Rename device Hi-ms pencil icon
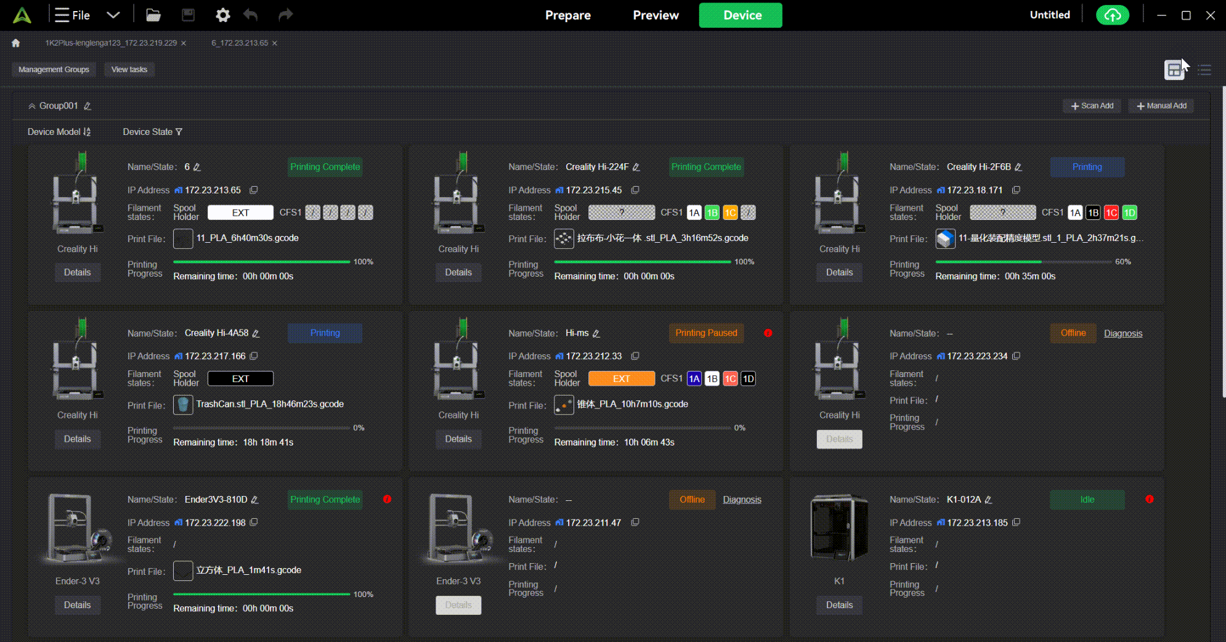The image size is (1226, 642). click(x=596, y=333)
